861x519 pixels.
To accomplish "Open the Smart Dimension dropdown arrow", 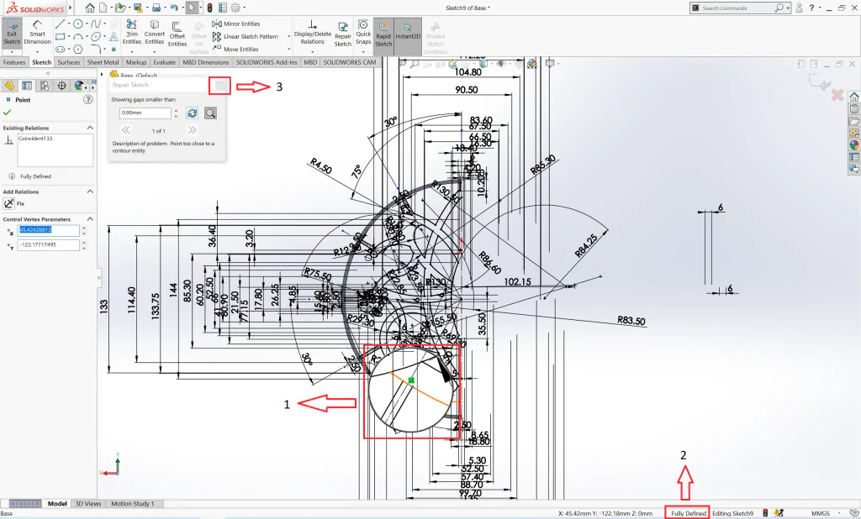I will (37, 51).
